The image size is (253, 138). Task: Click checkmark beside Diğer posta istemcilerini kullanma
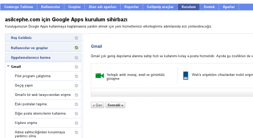pos(76,114)
